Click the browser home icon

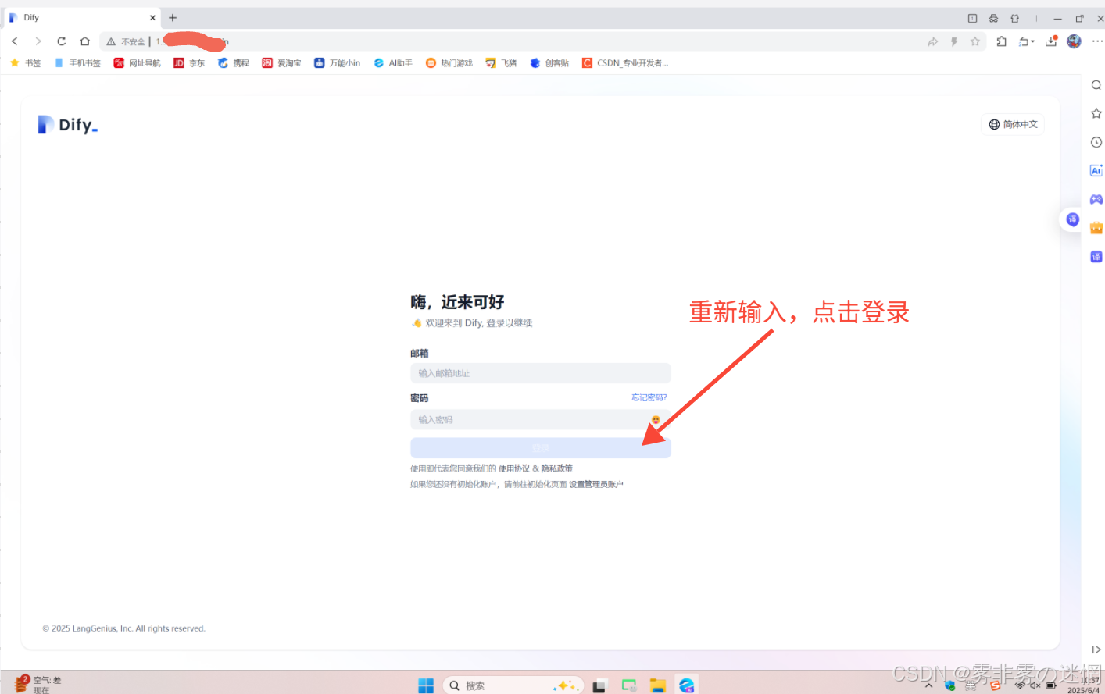(x=85, y=41)
